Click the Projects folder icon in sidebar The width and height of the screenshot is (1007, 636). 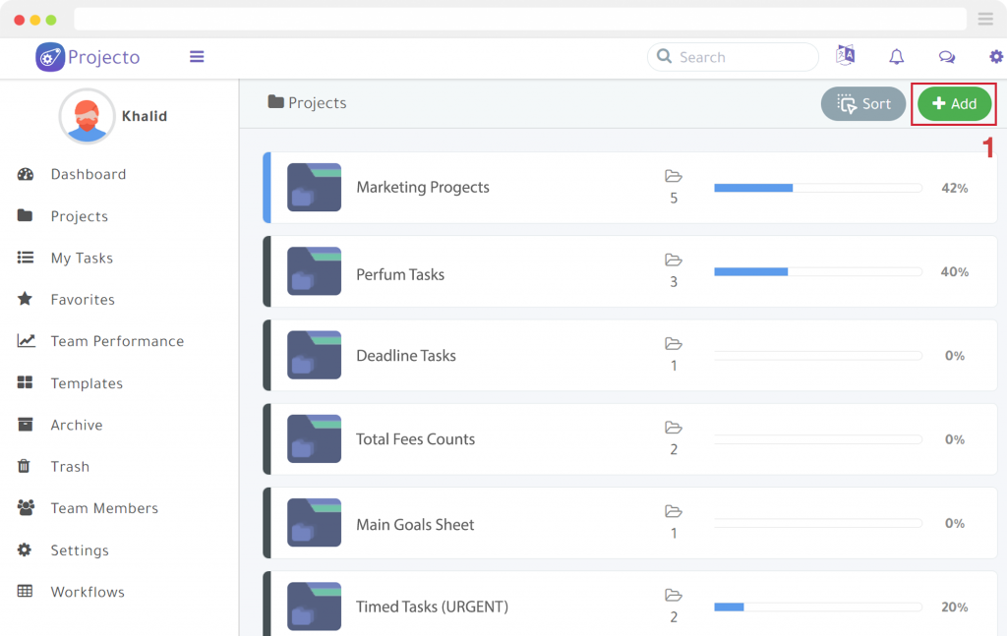point(25,215)
